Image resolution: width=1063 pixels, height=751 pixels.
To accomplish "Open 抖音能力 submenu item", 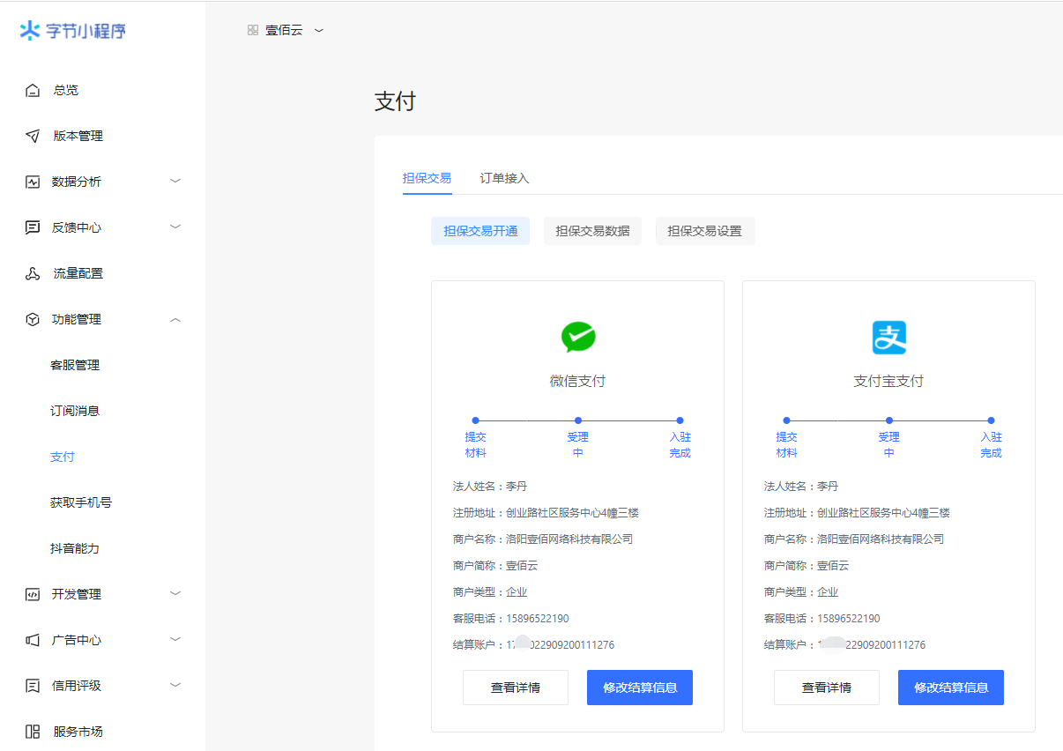I will point(75,548).
